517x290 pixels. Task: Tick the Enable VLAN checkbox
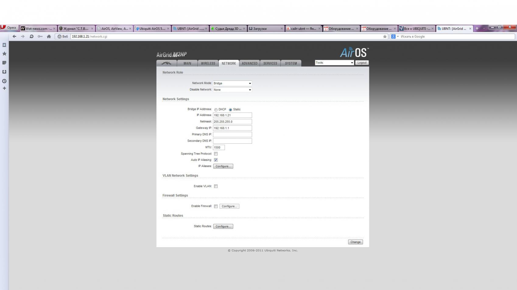[x=216, y=186]
